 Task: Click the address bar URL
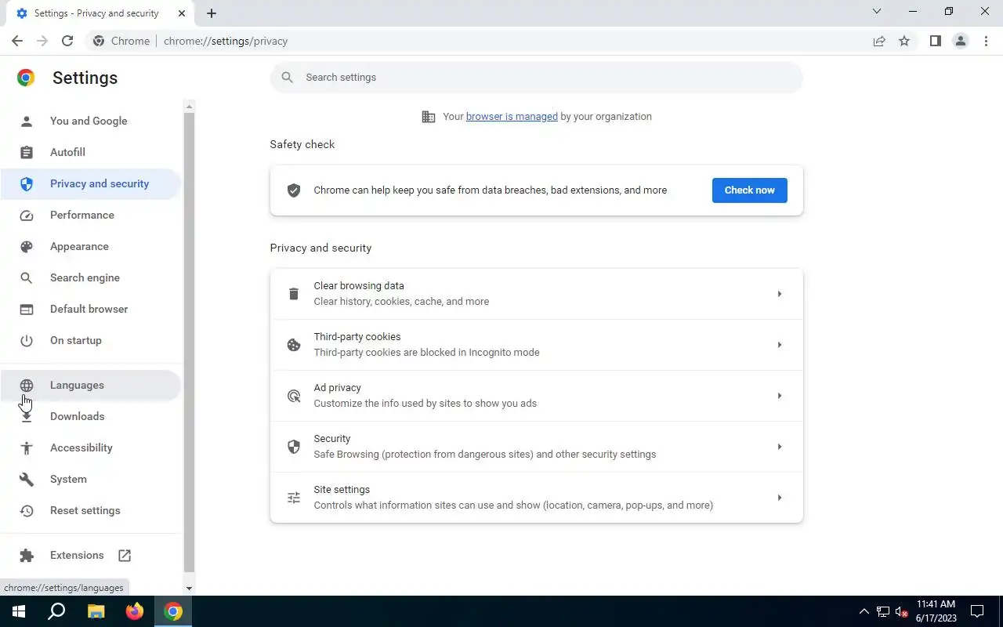[226, 41]
